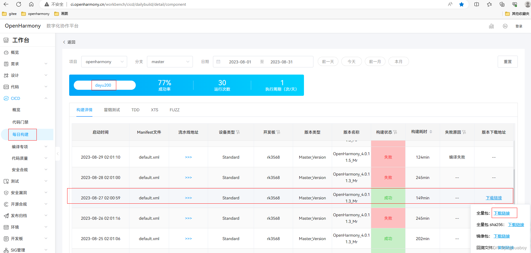Switch to the FUZZ tab
This screenshot has width=531, height=253.
pyautogui.click(x=175, y=110)
